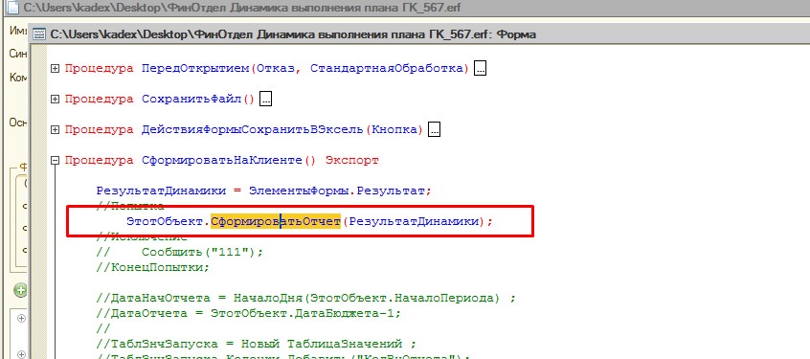Collapse the СформироватьНаКлиенте procedure block

tap(55, 161)
